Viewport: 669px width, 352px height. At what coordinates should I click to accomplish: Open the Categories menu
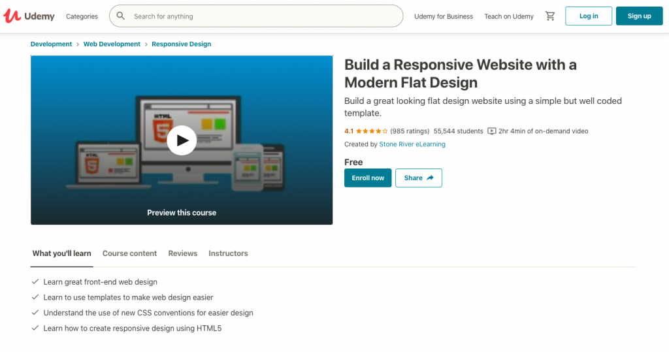tap(82, 16)
